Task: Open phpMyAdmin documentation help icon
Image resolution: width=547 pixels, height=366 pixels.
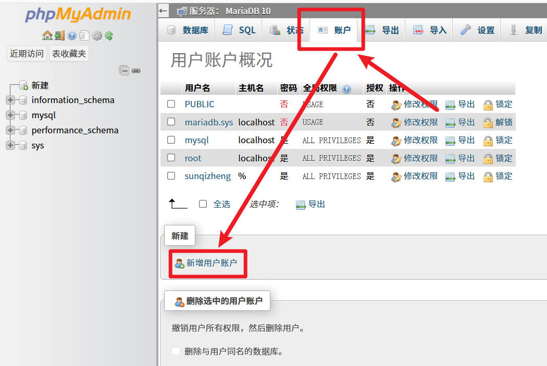Action: (72, 36)
